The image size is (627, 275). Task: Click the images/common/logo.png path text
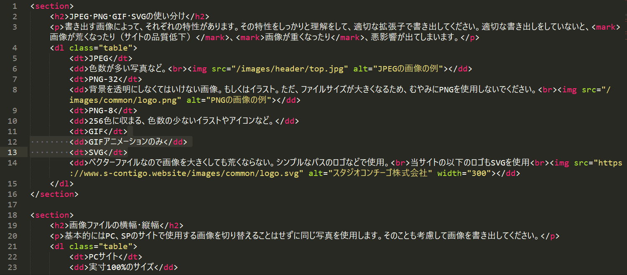[125, 100]
